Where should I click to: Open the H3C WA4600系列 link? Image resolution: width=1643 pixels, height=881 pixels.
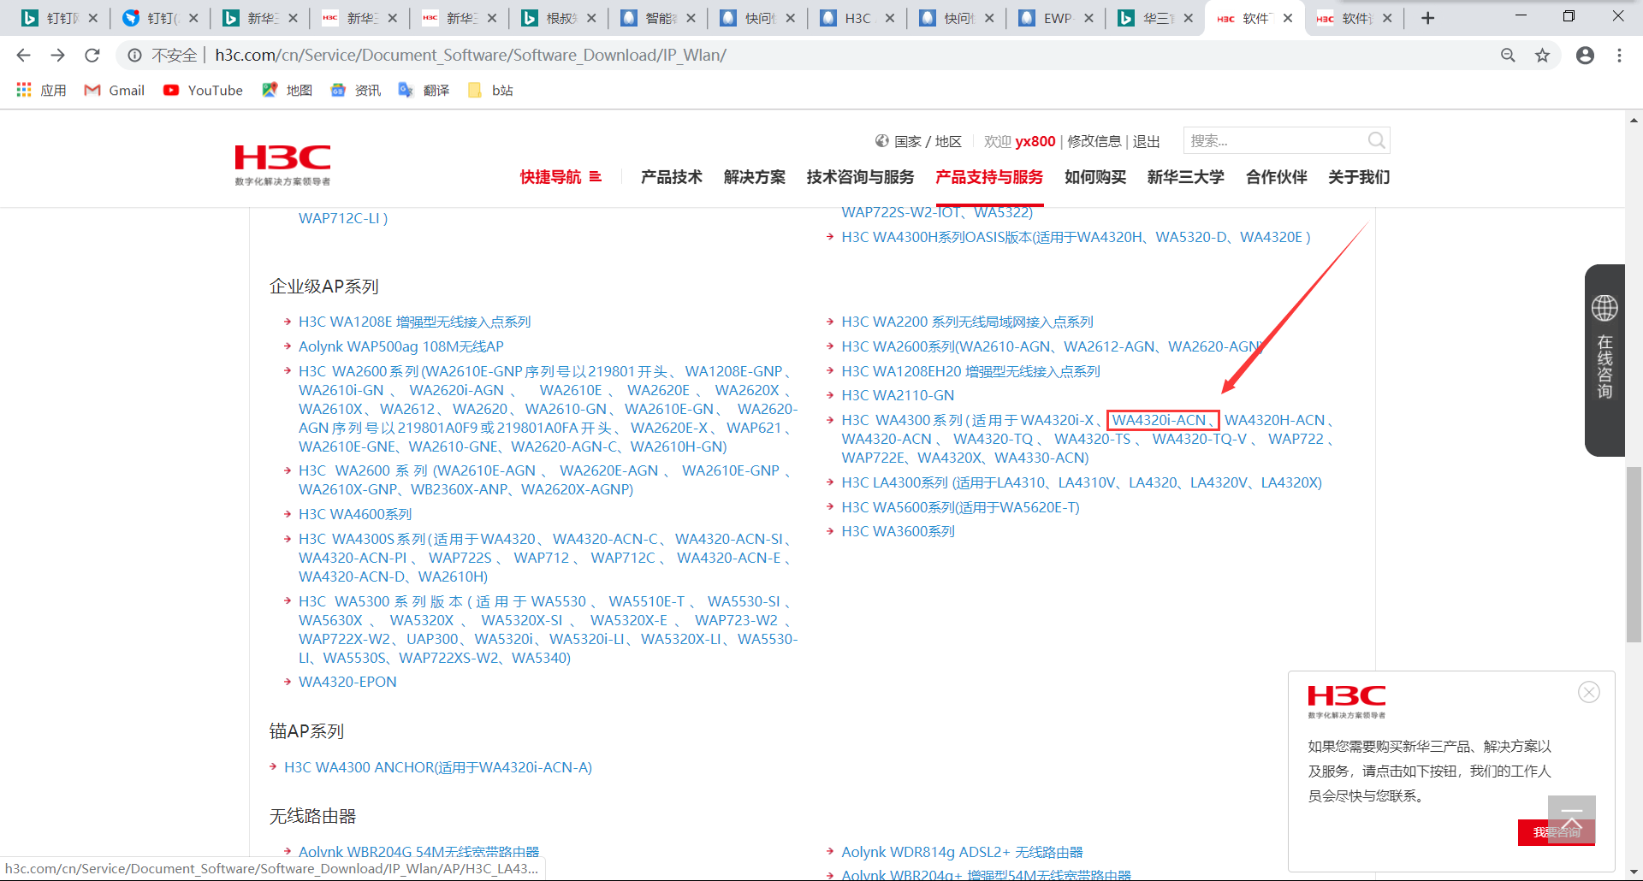(355, 514)
